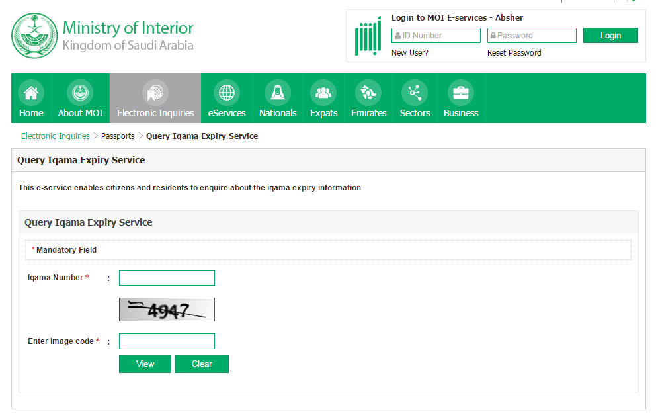
Task: Go to Electronic Inquiries breadcrumb link
Action: click(x=56, y=136)
